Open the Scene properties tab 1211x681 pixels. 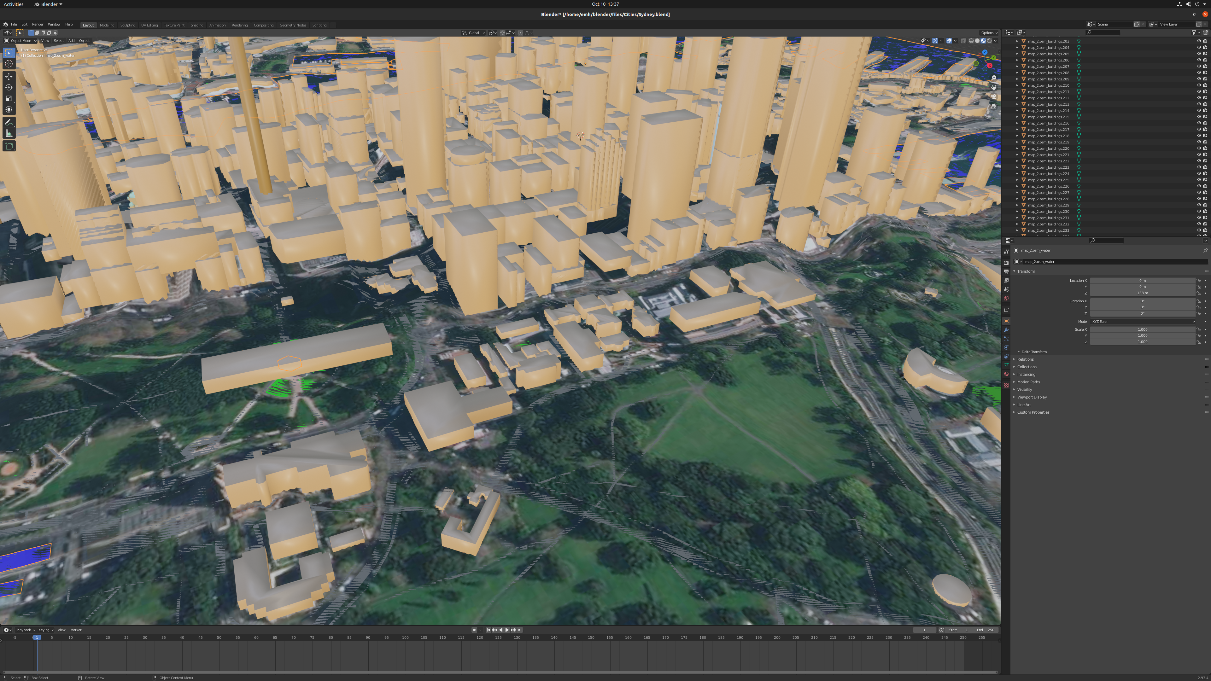[1006, 289]
